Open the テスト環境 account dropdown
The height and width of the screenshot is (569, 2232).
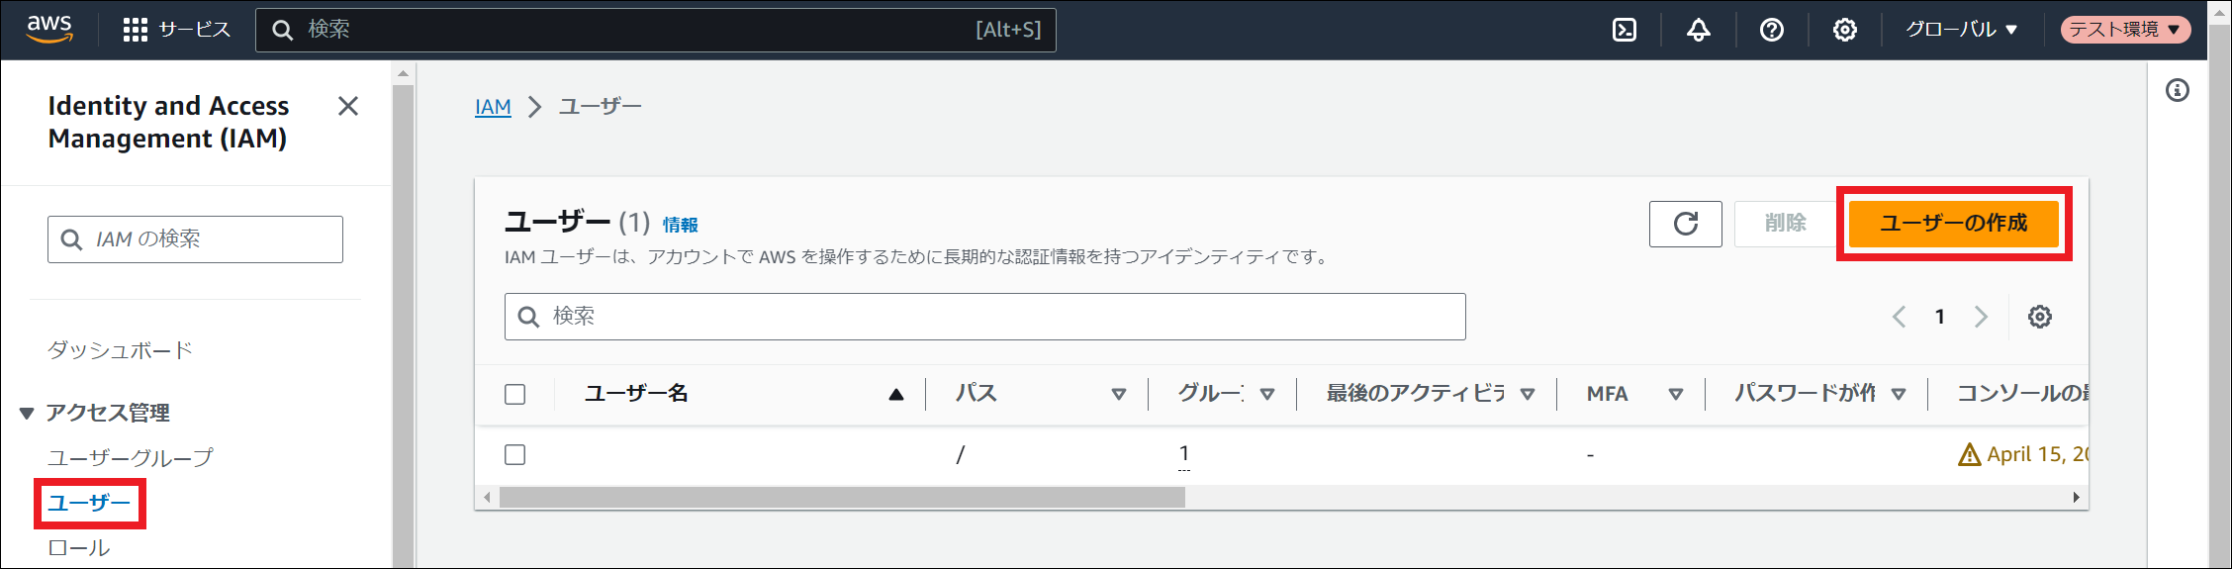pos(2125,30)
